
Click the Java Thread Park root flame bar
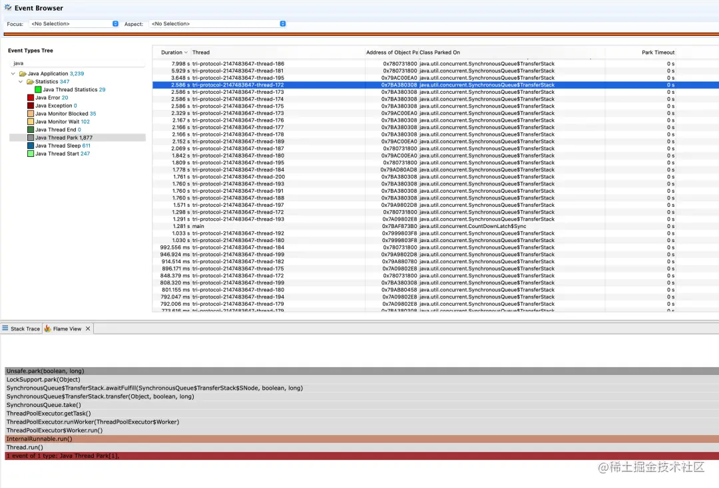tap(361, 456)
